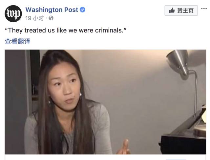Viewport: 210px width, 160px height.
Task: Click the white preview card below the video
Action: 105,157
